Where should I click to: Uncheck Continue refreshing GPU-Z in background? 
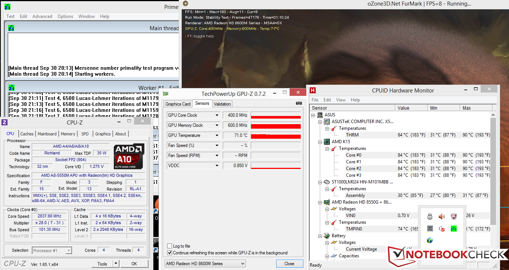[x=170, y=253]
